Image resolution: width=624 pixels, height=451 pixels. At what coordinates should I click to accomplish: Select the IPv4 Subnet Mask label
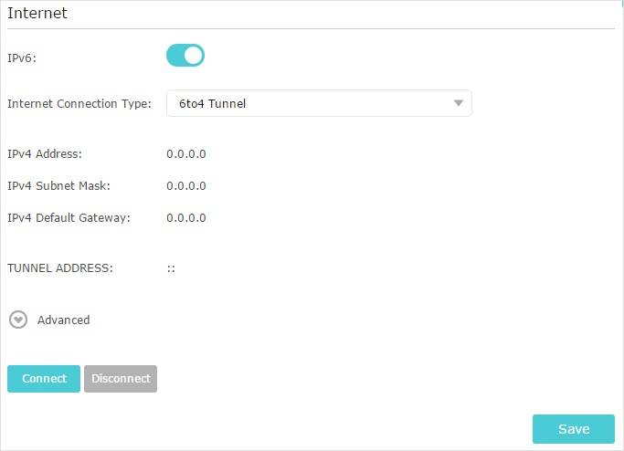[x=58, y=185]
